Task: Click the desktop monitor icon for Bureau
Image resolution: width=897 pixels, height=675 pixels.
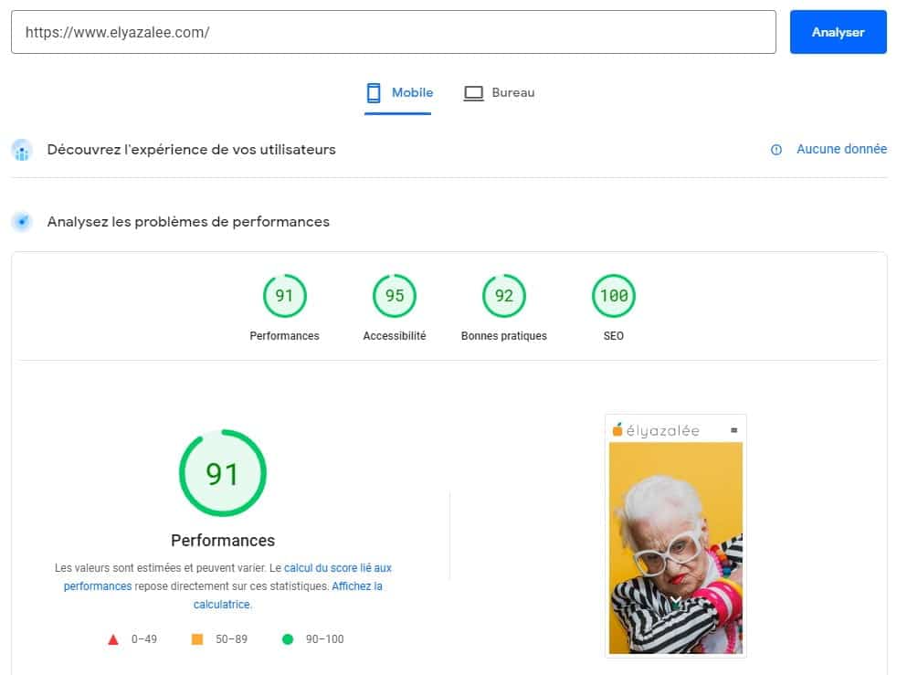Action: click(473, 92)
